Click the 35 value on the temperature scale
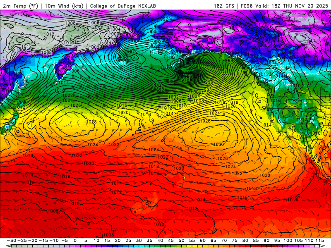 149,241
